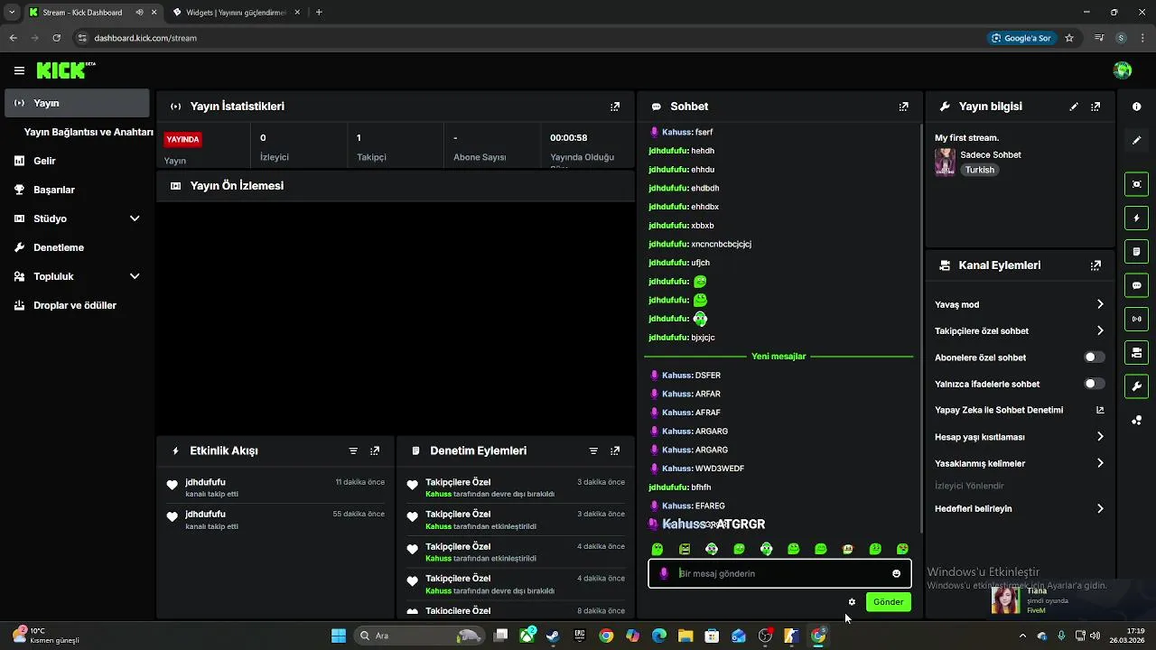Screen dimensions: 1156x650
Task: Open Steam from the taskbar
Action: (x=553, y=636)
